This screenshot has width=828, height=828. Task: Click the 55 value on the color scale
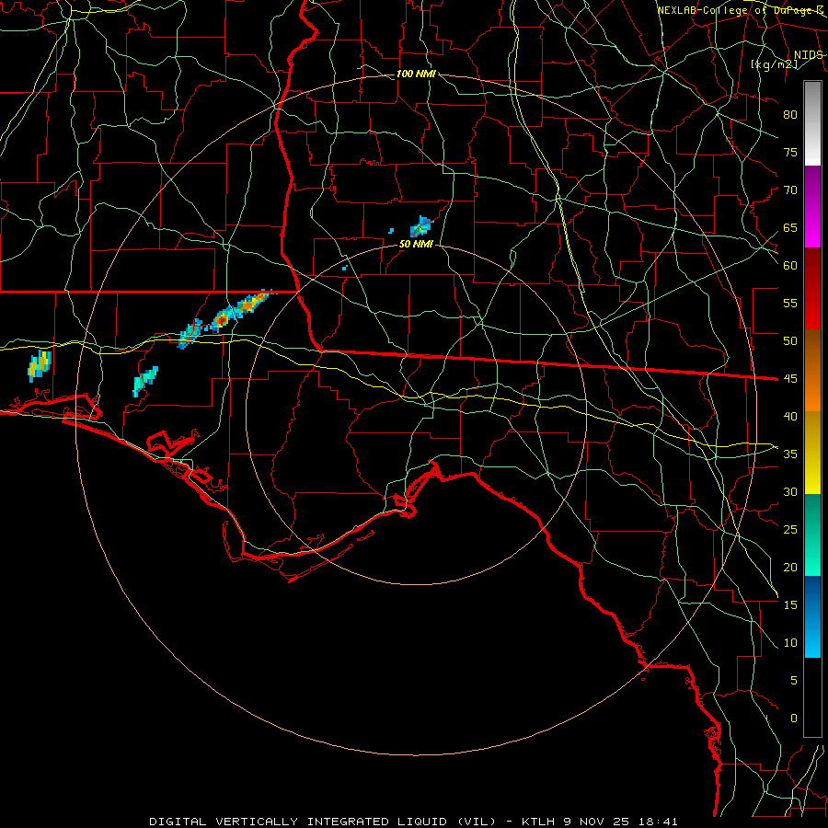pyautogui.click(x=790, y=304)
